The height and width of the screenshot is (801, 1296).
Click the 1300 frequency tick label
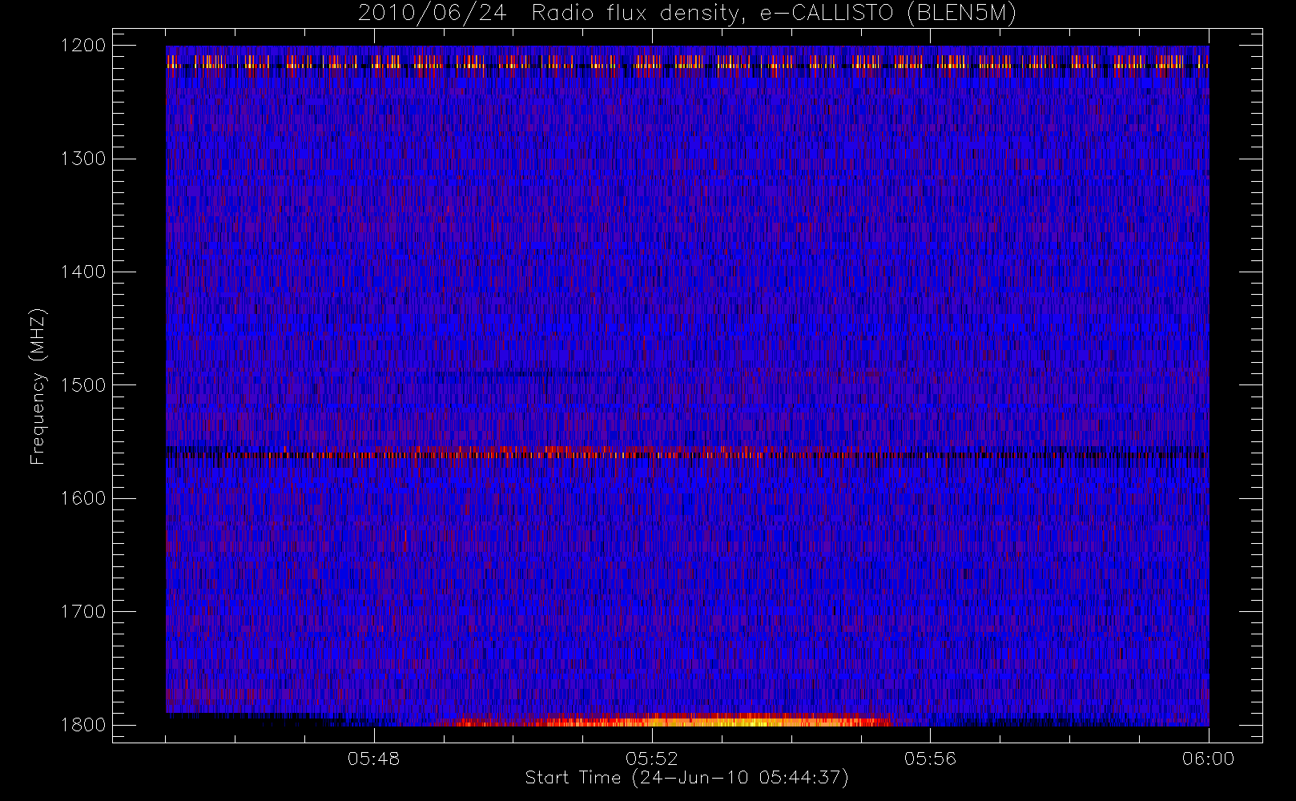click(83, 159)
